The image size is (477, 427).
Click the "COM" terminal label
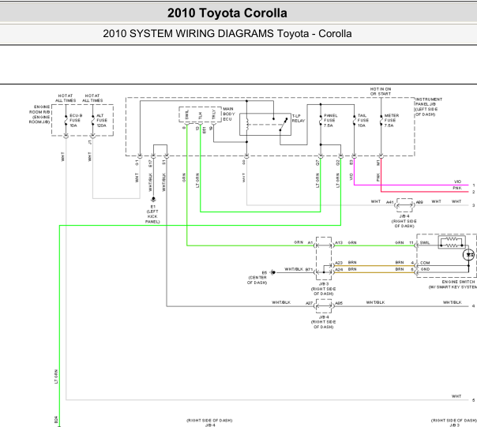click(x=425, y=263)
